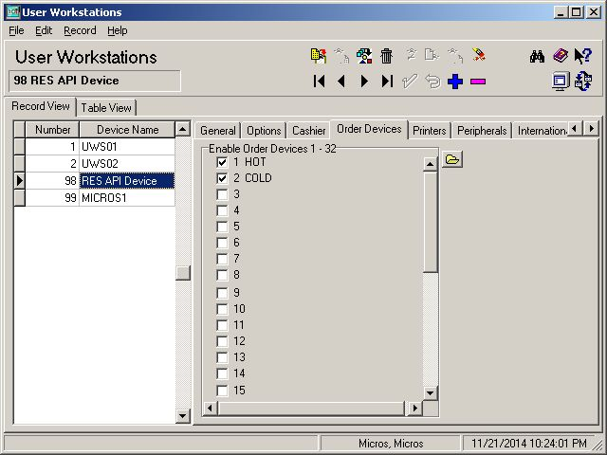Open the File menu

click(16, 30)
